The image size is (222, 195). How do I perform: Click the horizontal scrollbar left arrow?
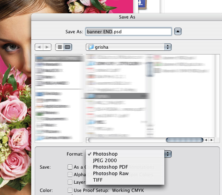(206, 140)
